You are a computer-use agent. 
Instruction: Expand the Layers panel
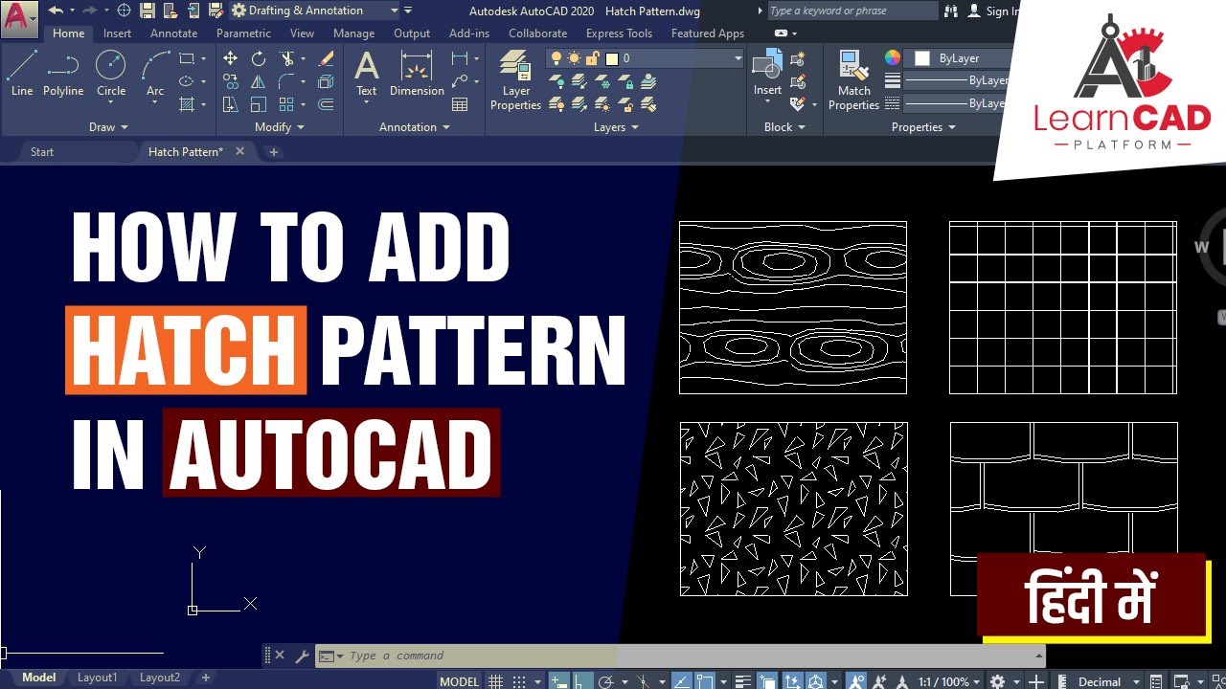(616, 127)
